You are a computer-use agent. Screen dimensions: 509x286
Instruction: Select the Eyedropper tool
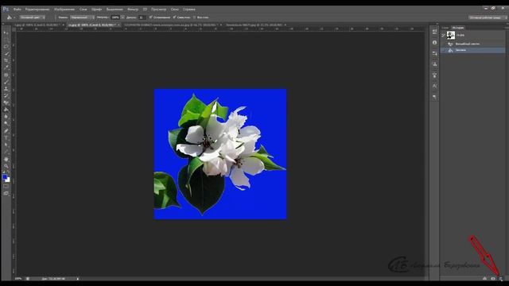pyautogui.click(x=6, y=68)
